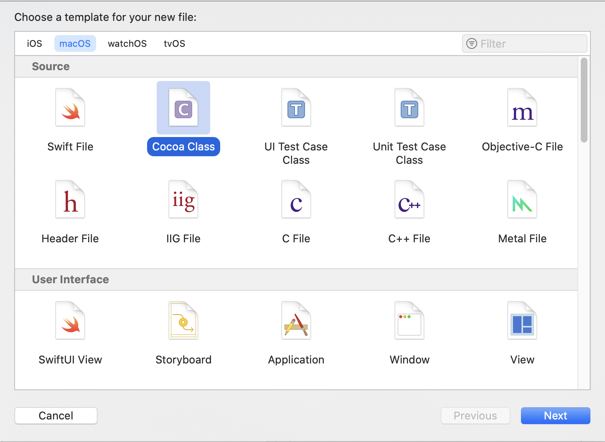
Task: Choose the C File template icon
Action: point(296,199)
